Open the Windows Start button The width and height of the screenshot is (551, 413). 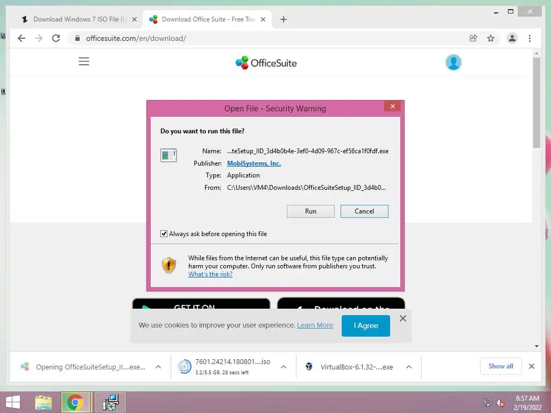(13, 402)
